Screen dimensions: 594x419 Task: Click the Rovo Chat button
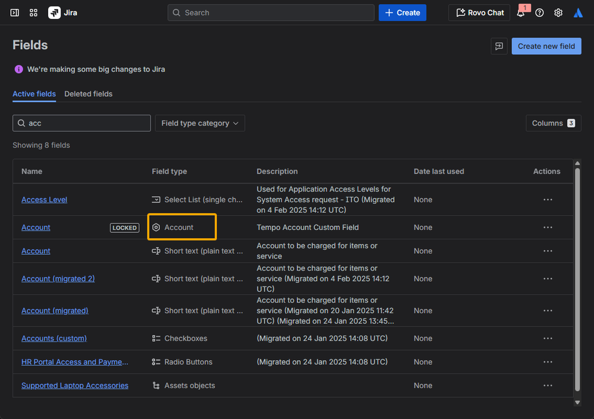point(479,12)
